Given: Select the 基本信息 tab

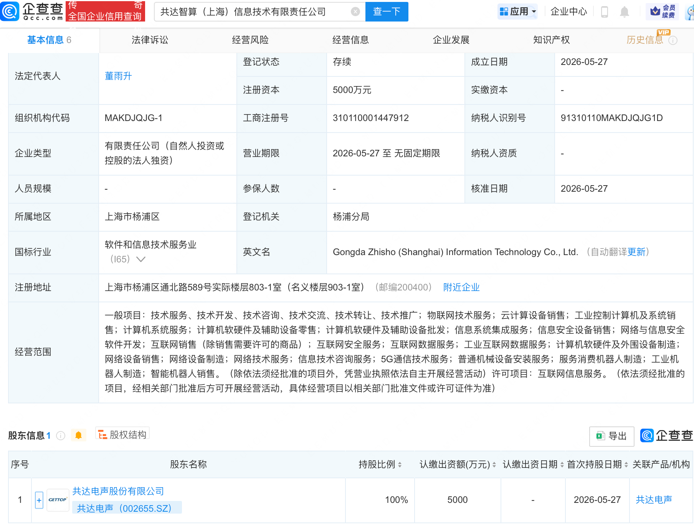Looking at the screenshot, I should (50, 40).
